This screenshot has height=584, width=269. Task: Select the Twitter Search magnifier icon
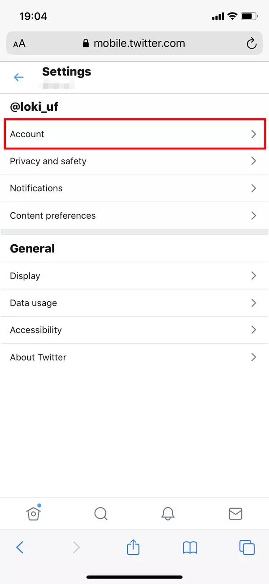(100, 513)
